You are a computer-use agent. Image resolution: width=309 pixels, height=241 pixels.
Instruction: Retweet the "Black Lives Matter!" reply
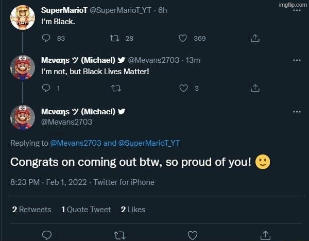click(115, 88)
